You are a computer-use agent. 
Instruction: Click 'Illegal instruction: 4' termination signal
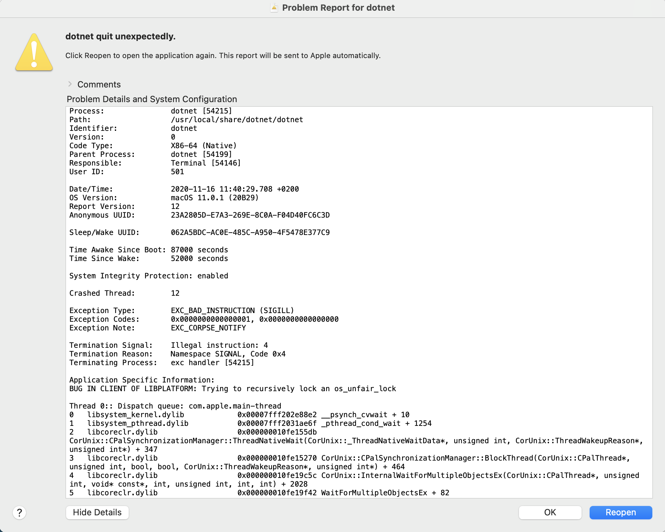(219, 345)
